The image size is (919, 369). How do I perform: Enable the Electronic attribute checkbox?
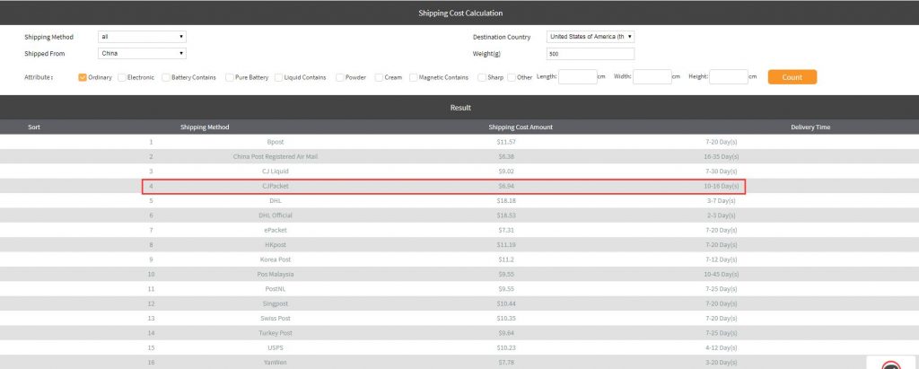122,77
